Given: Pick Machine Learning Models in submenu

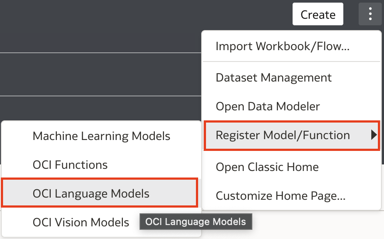Looking at the screenshot, I should [101, 136].
